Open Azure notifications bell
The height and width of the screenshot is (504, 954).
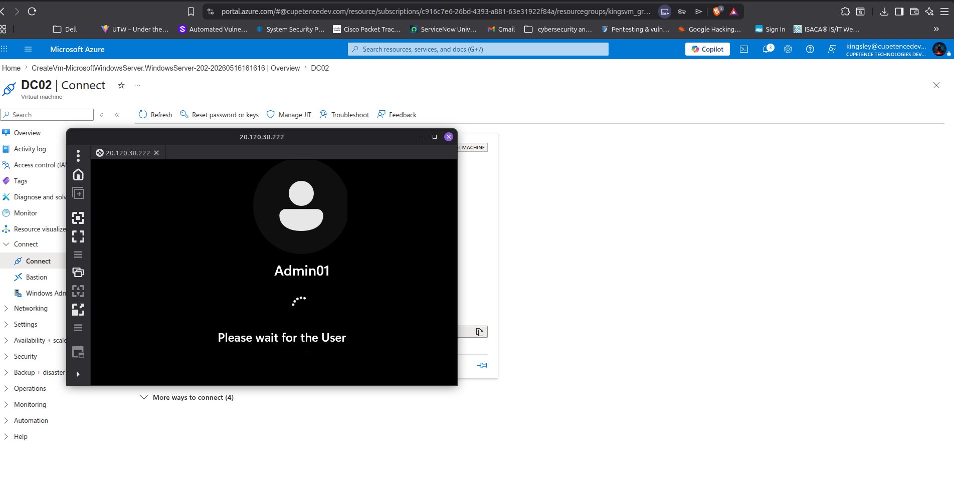coord(767,49)
